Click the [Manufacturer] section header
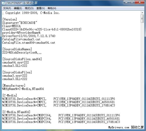The height and width of the screenshot is (131, 146). pos(14,85)
